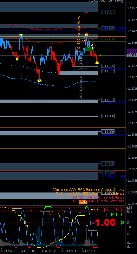Click the '4 Jul 16:32' time axis label

(x=49, y=251)
